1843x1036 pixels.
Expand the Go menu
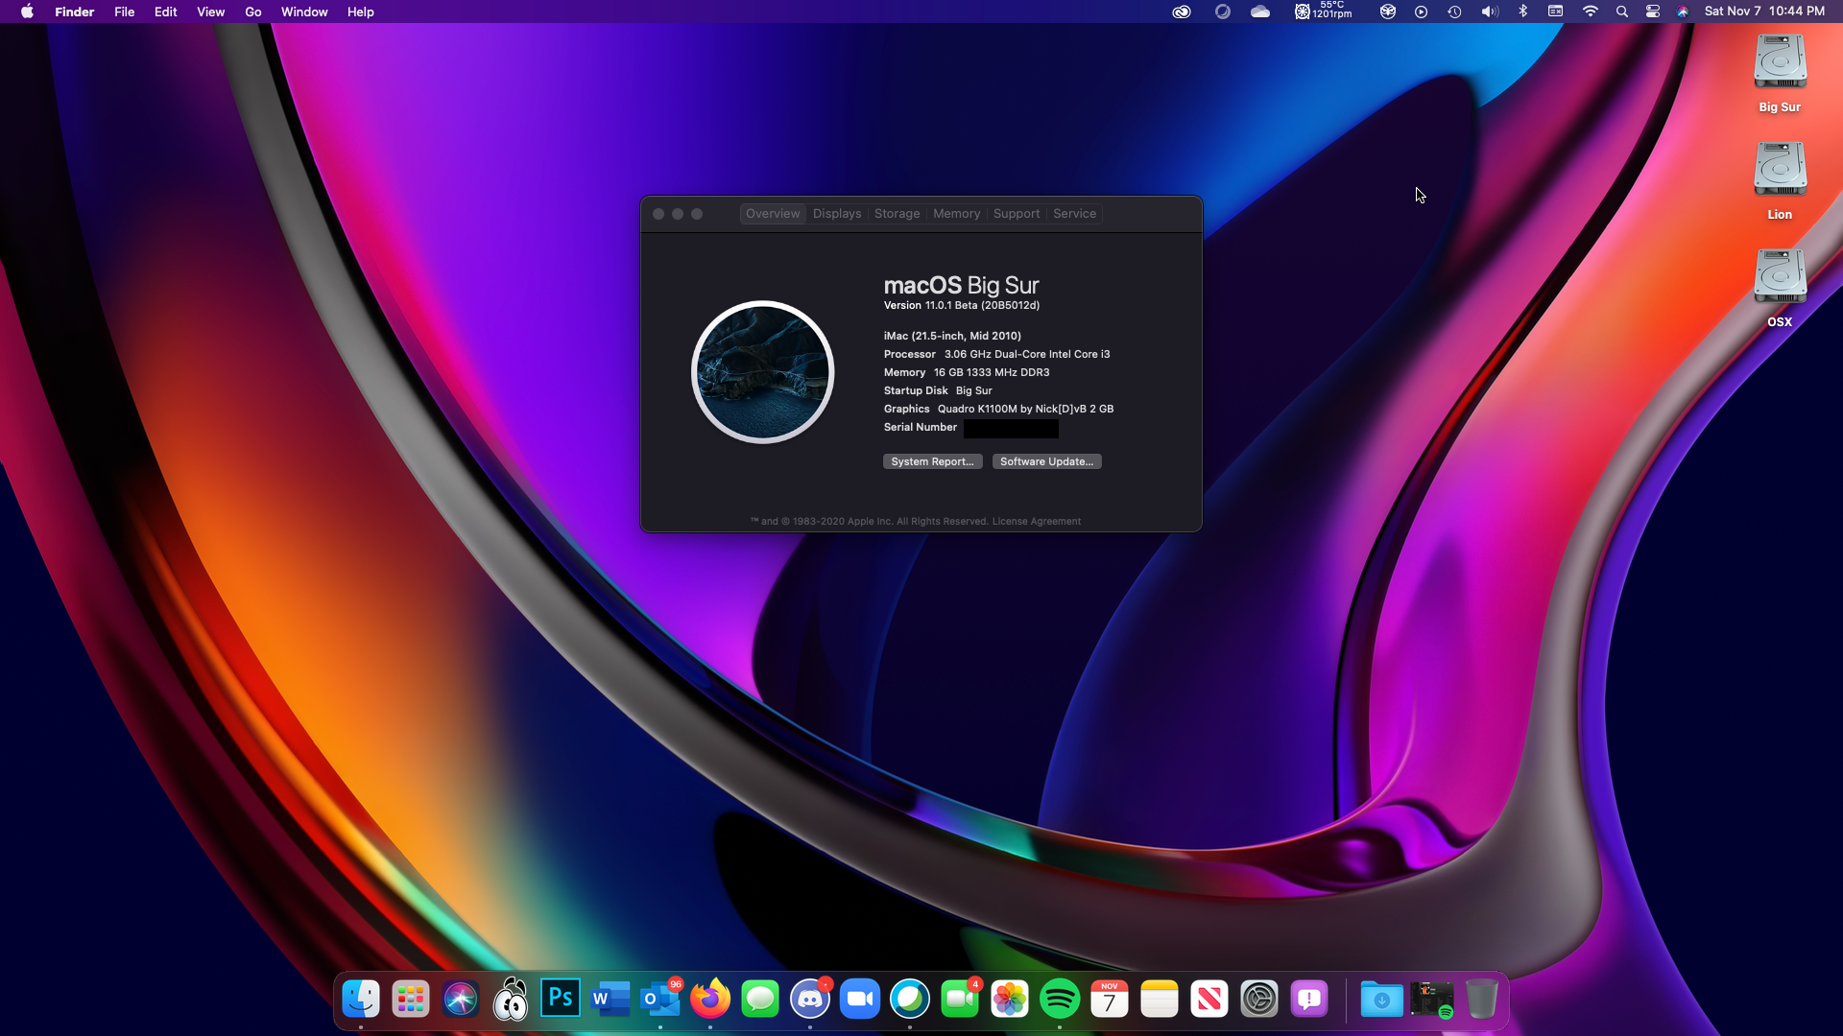[253, 12]
